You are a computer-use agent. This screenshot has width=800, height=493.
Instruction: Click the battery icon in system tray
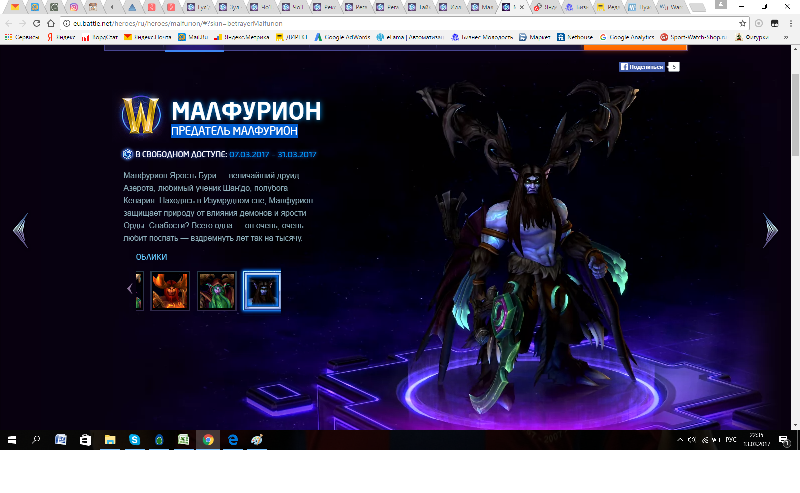[x=716, y=440]
